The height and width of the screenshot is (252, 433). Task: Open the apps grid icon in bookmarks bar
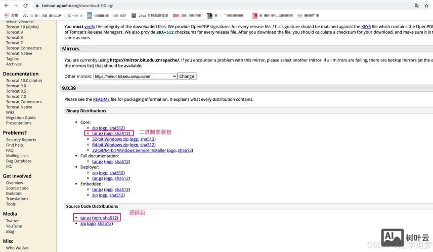[7, 16]
